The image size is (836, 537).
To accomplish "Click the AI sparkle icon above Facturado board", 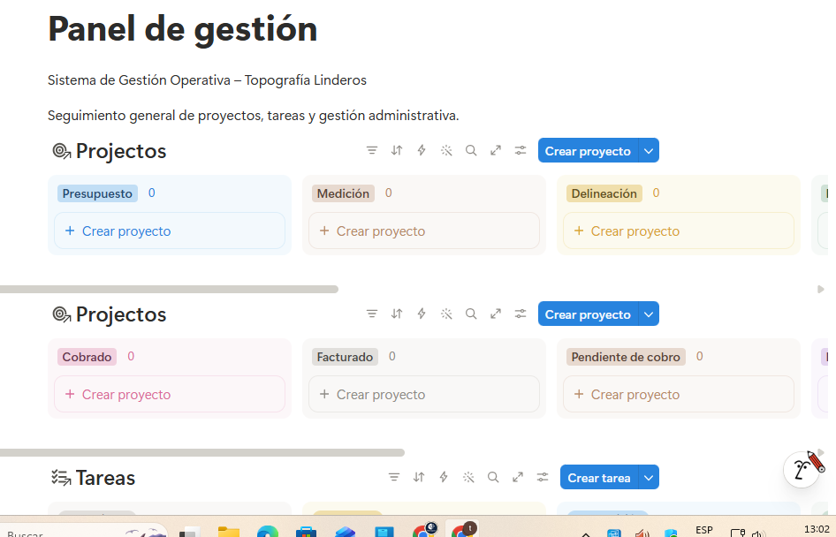I will [446, 314].
